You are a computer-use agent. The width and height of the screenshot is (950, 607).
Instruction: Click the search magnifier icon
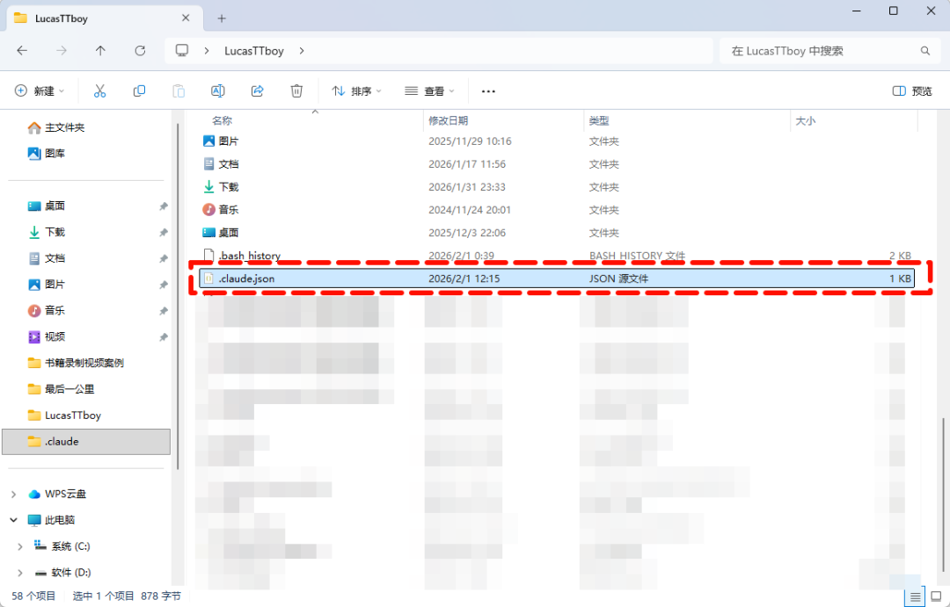pyautogui.click(x=925, y=51)
